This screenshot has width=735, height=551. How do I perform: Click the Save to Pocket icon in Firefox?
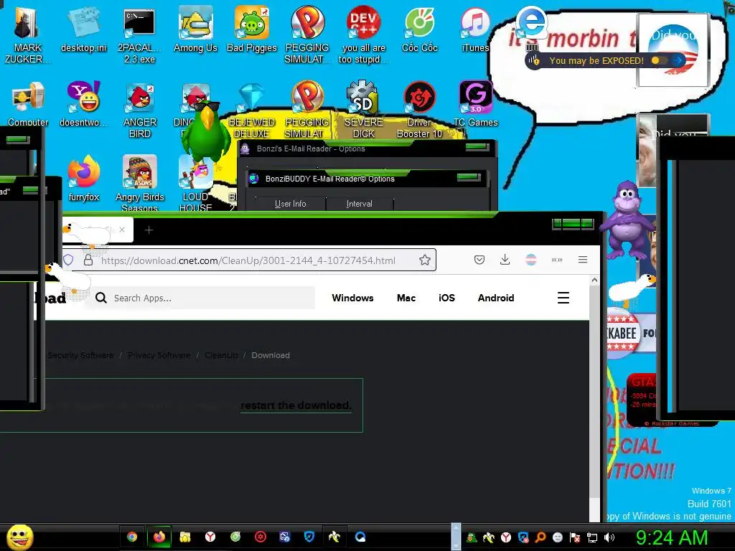point(479,260)
